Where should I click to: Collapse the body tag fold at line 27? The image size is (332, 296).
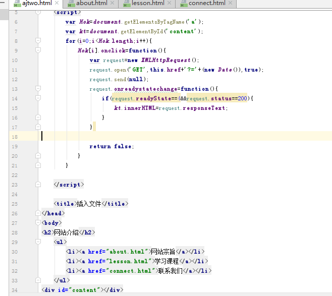pos(38,222)
